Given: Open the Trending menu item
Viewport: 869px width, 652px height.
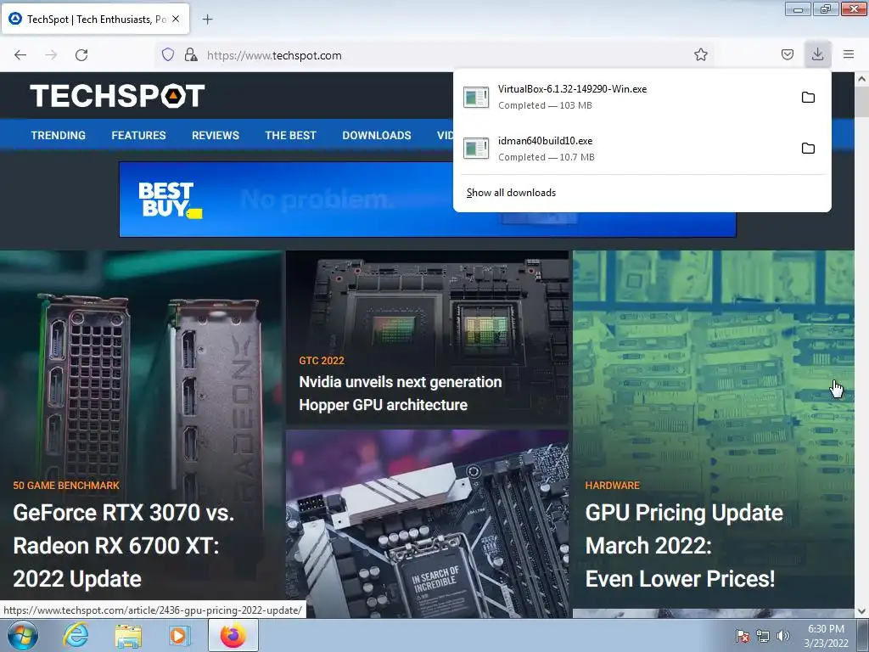Looking at the screenshot, I should (x=59, y=135).
